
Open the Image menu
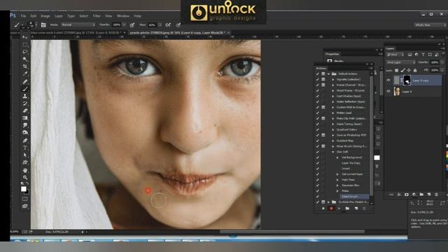click(x=45, y=16)
